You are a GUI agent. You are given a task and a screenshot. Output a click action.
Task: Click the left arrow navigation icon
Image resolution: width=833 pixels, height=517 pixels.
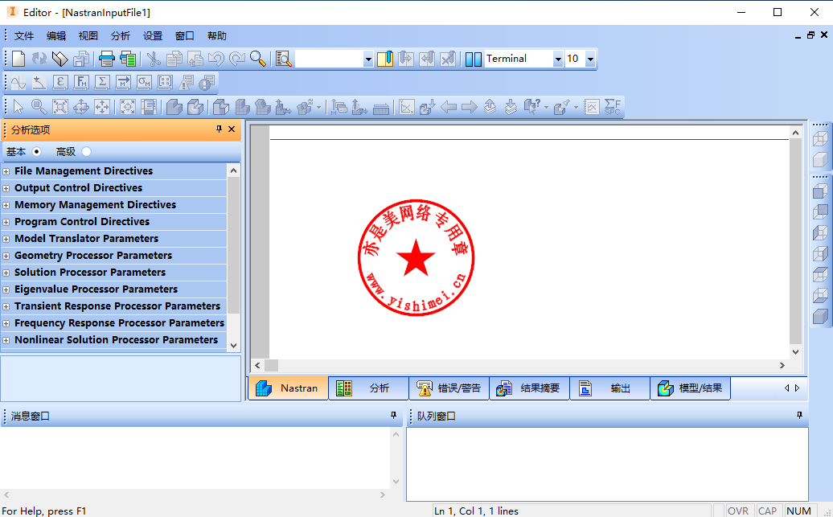pyautogui.click(x=449, y=107)
